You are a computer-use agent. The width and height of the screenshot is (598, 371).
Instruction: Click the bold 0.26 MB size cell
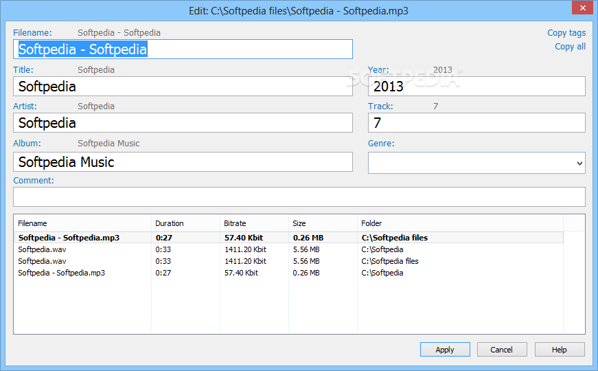click(308, 238)
